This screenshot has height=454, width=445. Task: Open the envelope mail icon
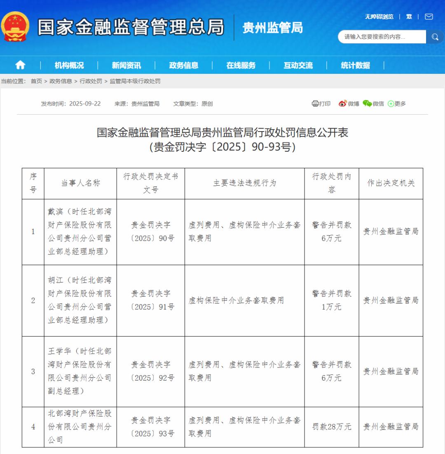429,16
